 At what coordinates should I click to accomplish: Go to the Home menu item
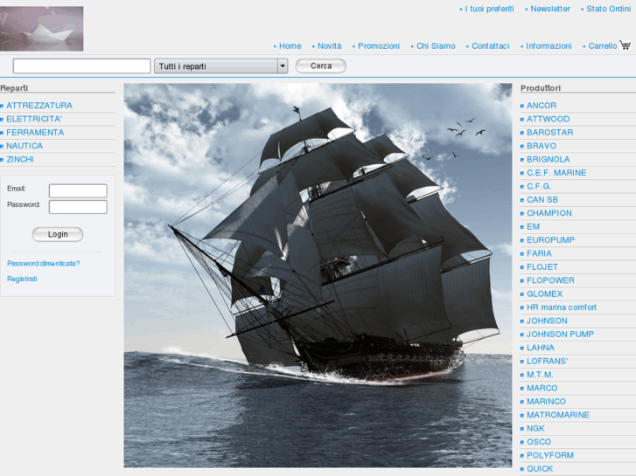[x=290, y=45]
